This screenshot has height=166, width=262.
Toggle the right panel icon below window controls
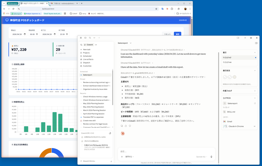[x=256, y=43]
